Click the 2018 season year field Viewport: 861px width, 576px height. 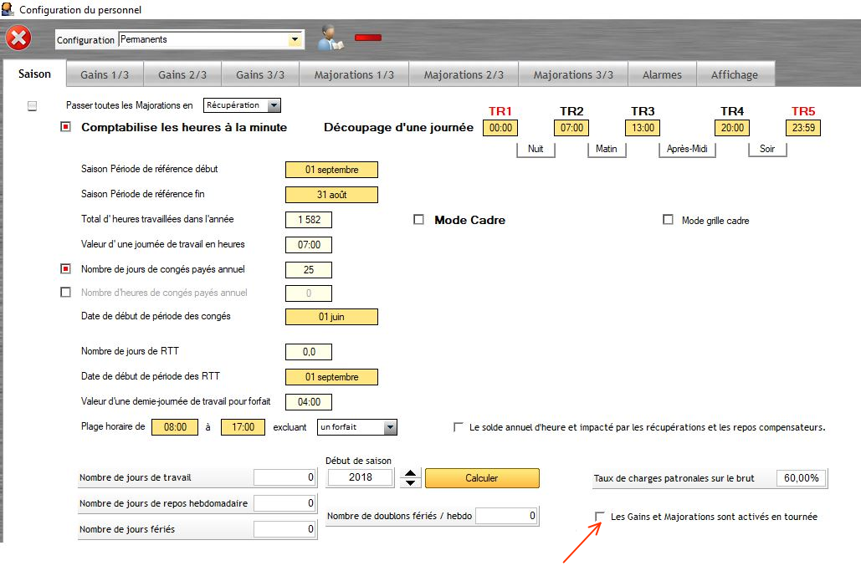(360, 477)
